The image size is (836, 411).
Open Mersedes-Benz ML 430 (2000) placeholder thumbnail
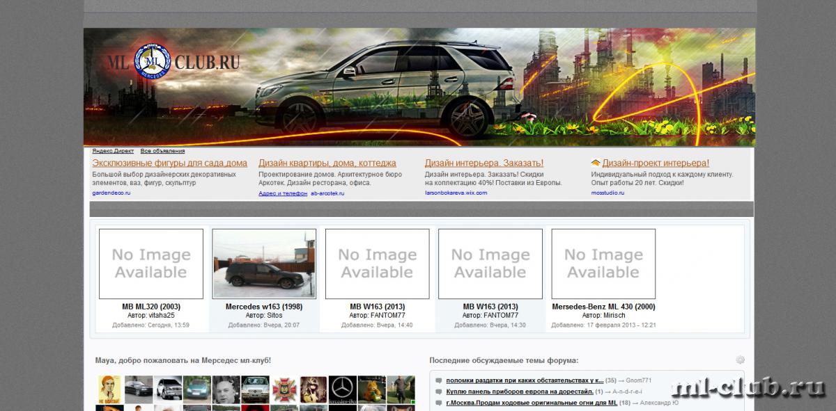click(x=603, y=264)
